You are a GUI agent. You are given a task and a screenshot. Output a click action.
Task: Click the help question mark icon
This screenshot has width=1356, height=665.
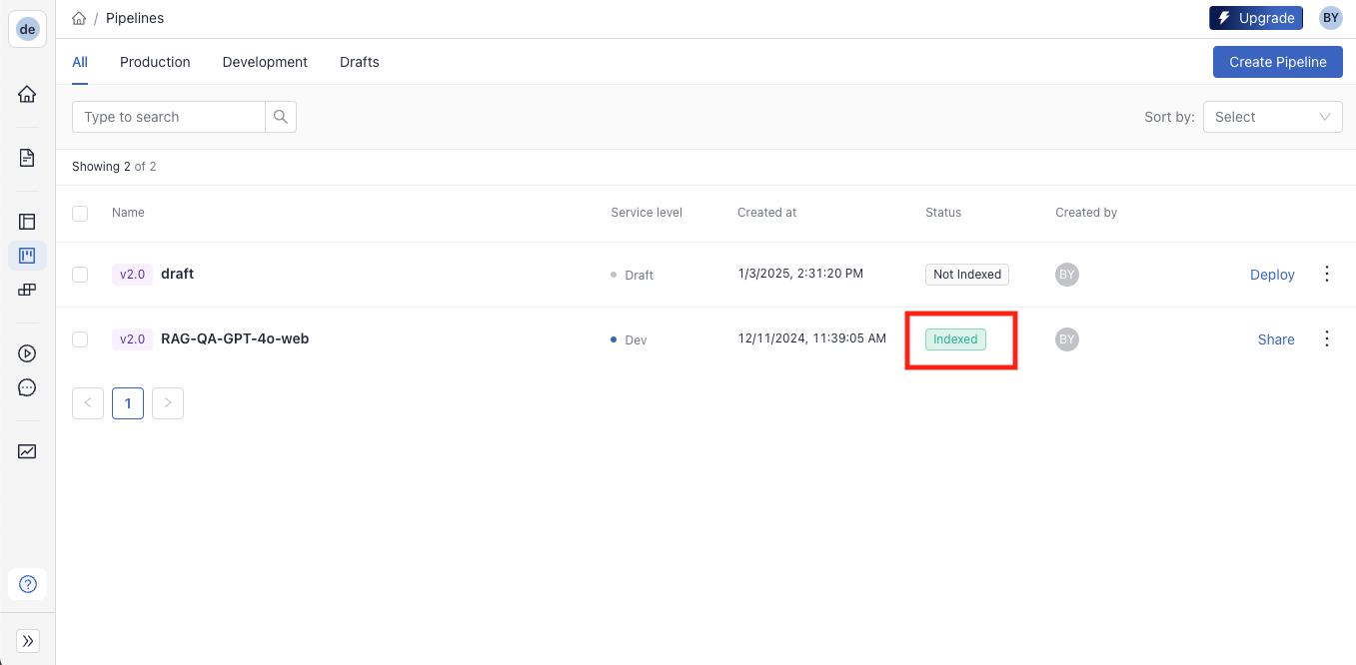tap(28, 584)
